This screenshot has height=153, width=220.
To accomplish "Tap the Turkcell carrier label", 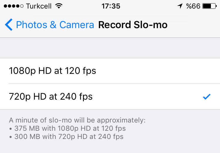I will (39, 6).
